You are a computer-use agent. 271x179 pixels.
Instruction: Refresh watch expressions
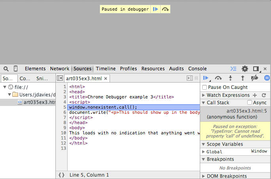pos(264,95)
